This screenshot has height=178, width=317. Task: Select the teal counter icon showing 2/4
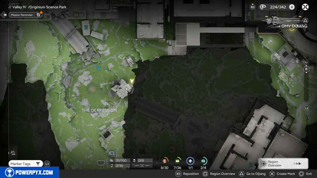pyautogui.click(x=203, y=161)
